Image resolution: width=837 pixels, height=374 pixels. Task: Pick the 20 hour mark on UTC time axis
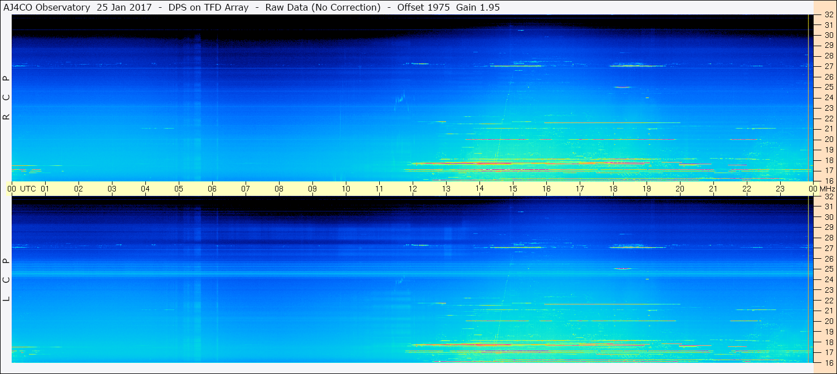[680, 189]
